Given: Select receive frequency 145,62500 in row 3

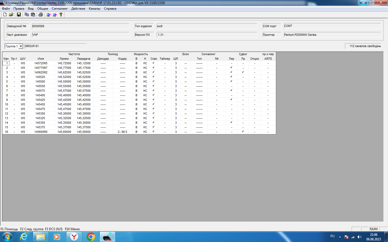Looking at the screenshot, I should pos(64,72).
